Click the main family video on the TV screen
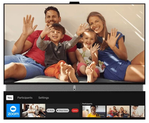 pyautogui.click(x=74, y=44)
